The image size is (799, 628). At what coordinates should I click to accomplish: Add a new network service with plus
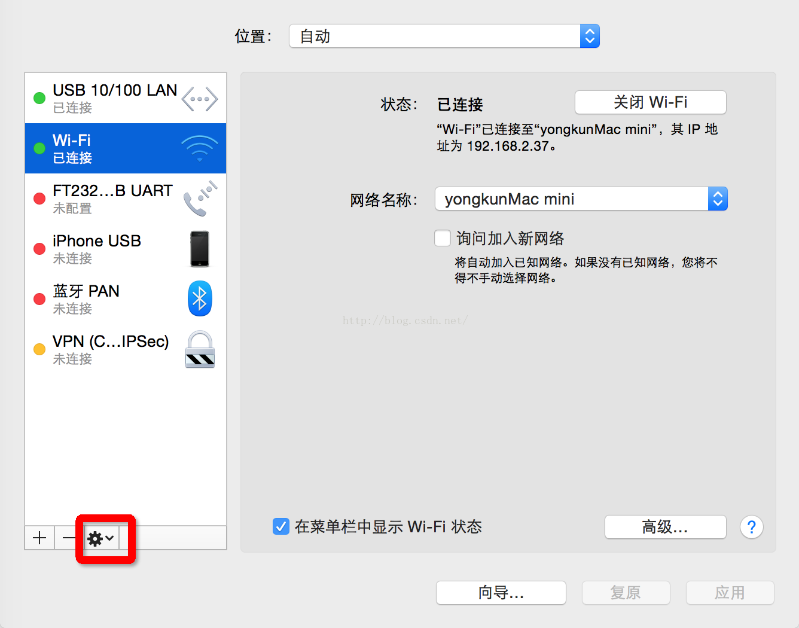(x=39, y=538)
